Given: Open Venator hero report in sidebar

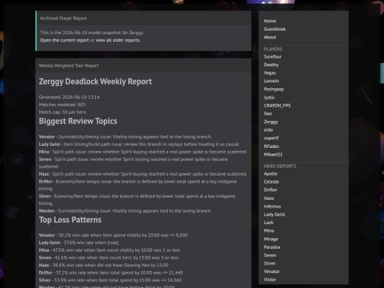Looking at the screenshot, I should [272, 272].
